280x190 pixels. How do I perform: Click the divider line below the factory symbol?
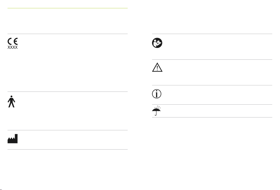click(68, 150)
